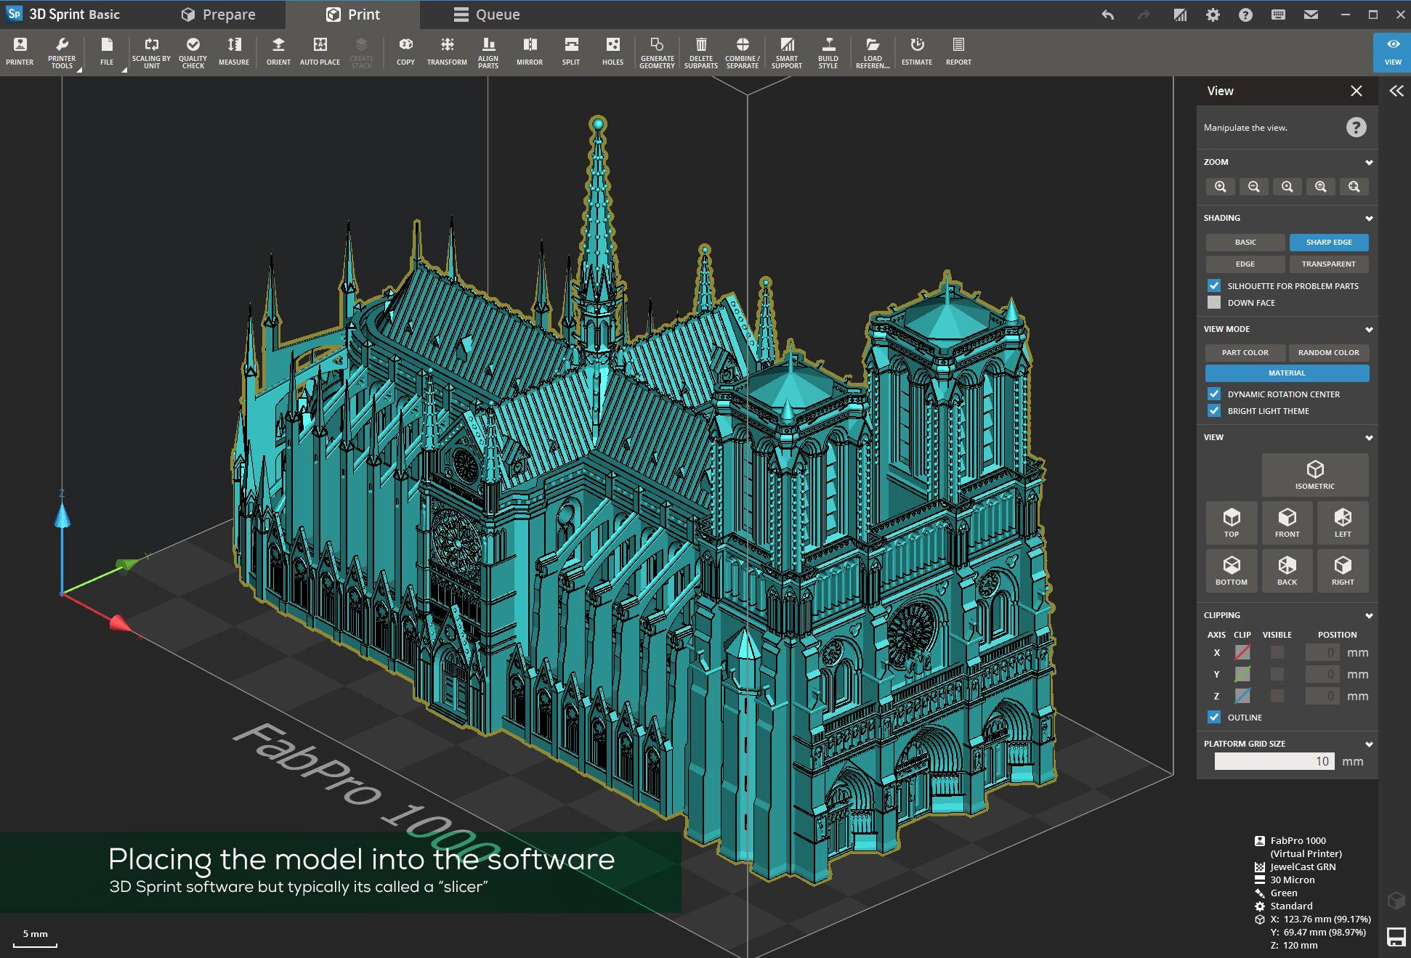Enable Y axis clip toggle
The image size is (1411, 958).
coord(1243,674)
